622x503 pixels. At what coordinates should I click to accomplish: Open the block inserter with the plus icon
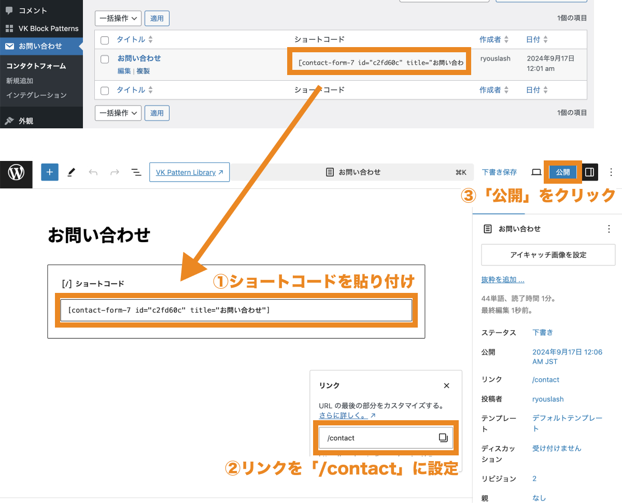click(49, 172)
